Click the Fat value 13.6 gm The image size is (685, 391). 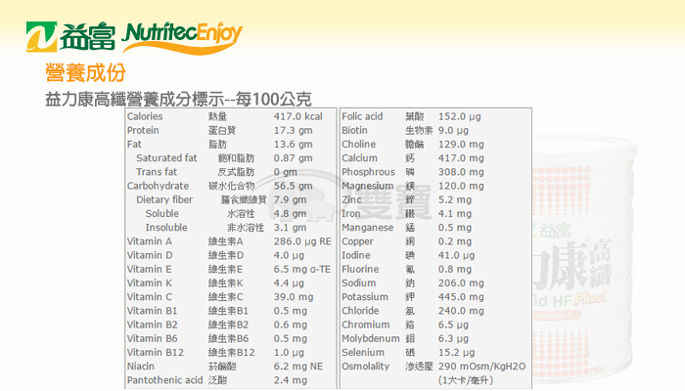294,145
